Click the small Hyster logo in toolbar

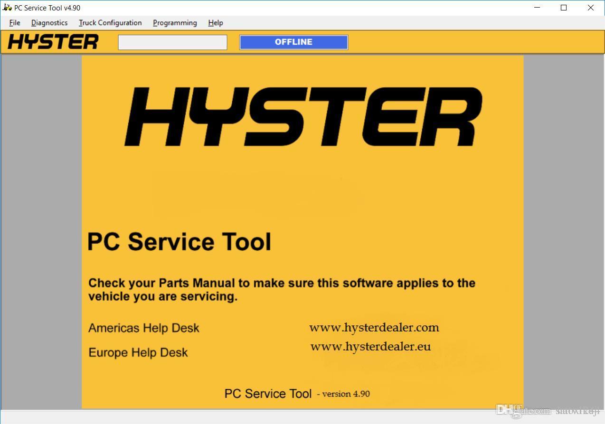(53, 42)
